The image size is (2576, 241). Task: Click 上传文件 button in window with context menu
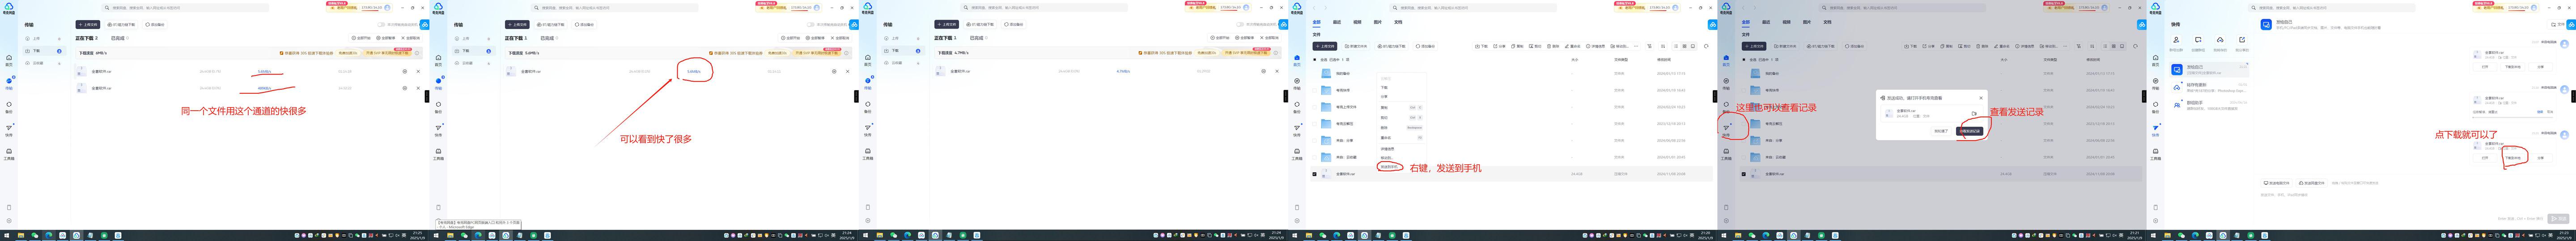[x=1326, y=46]
